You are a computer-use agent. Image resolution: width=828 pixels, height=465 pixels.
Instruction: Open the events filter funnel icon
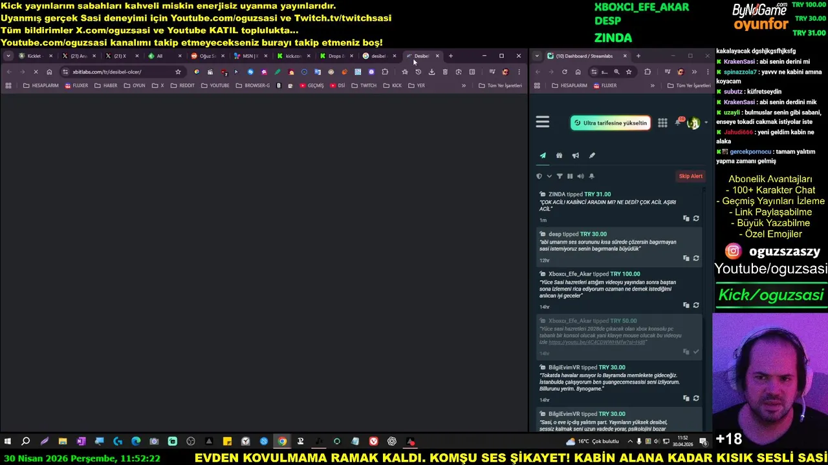coord(560,176)
